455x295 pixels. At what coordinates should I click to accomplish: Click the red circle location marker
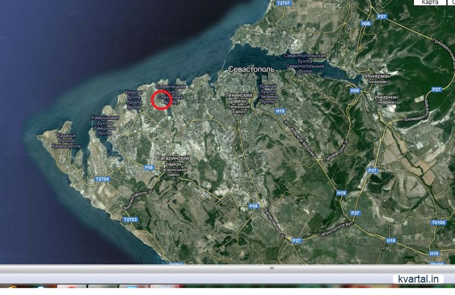[162, 99]
